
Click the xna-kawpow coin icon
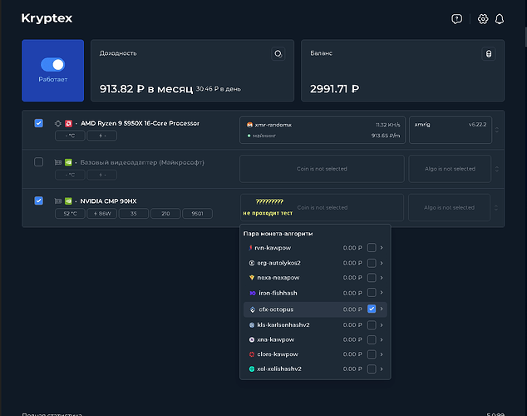(251, 339)
